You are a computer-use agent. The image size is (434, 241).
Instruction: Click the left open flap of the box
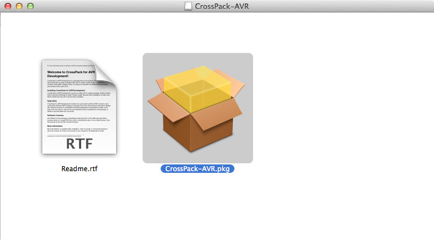pyautogui.click(x=163, y=104)
